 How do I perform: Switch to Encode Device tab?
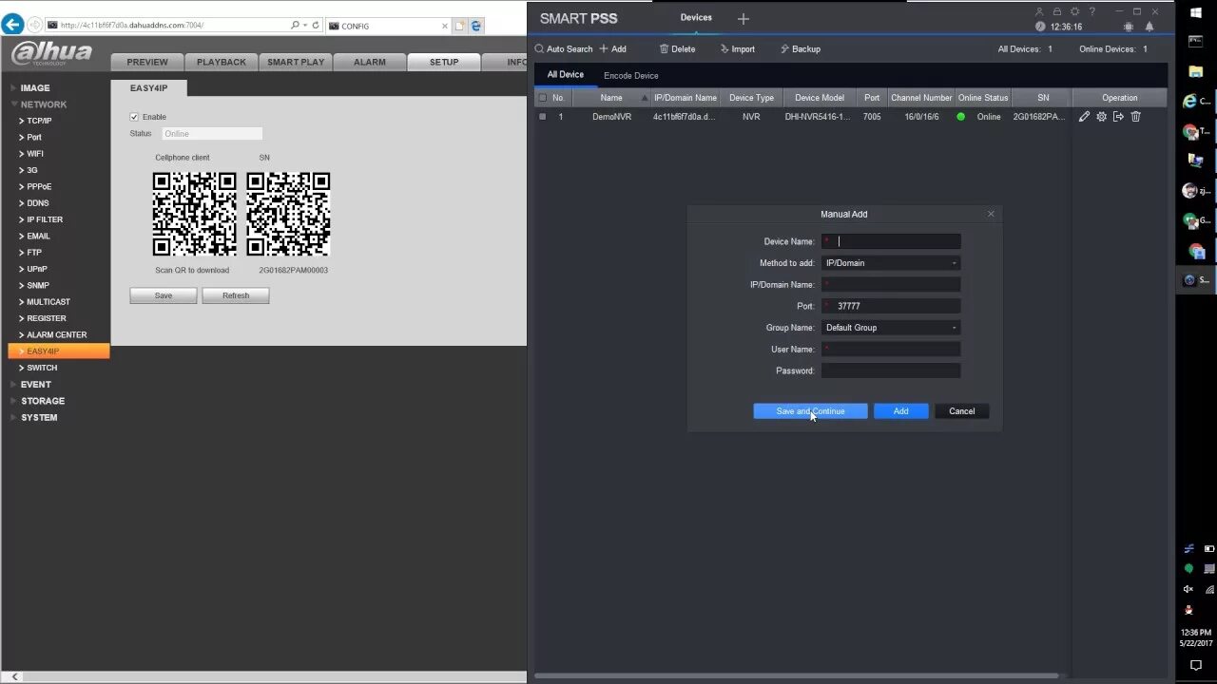point(631,75)
